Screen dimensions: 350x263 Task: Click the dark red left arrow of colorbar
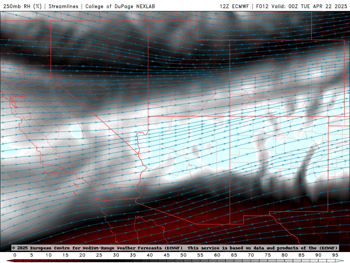click(10, 261)
